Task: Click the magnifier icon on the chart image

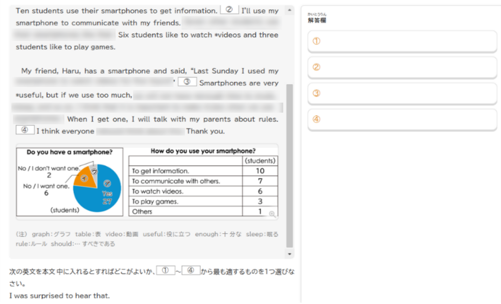Action: click(x=272, y=214)
